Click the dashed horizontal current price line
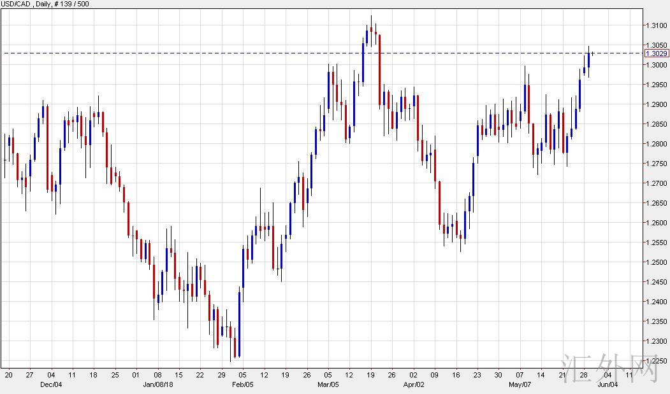The image size is (670, 394). point(191,53)
